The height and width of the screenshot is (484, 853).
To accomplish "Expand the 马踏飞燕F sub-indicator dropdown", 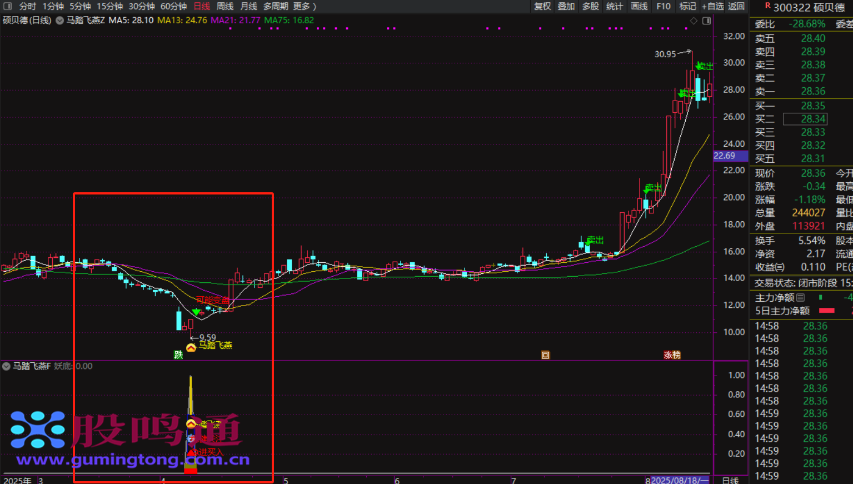I will [6, 366].
